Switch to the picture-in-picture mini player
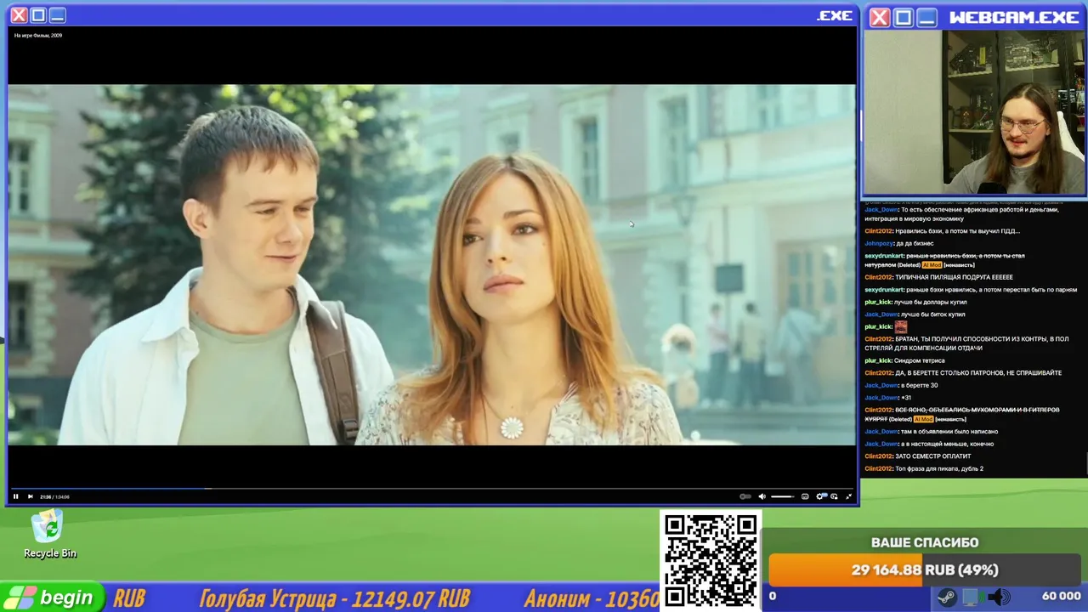This screenshot has width=1088, height=612. [834, 496]
